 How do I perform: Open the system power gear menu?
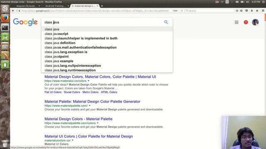264,2
